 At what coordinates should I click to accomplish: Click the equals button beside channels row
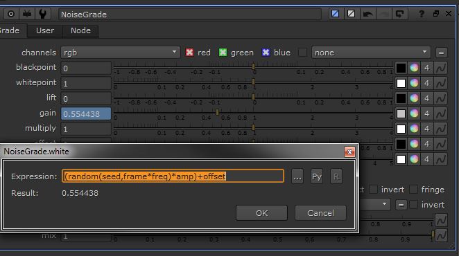[441, 53]
